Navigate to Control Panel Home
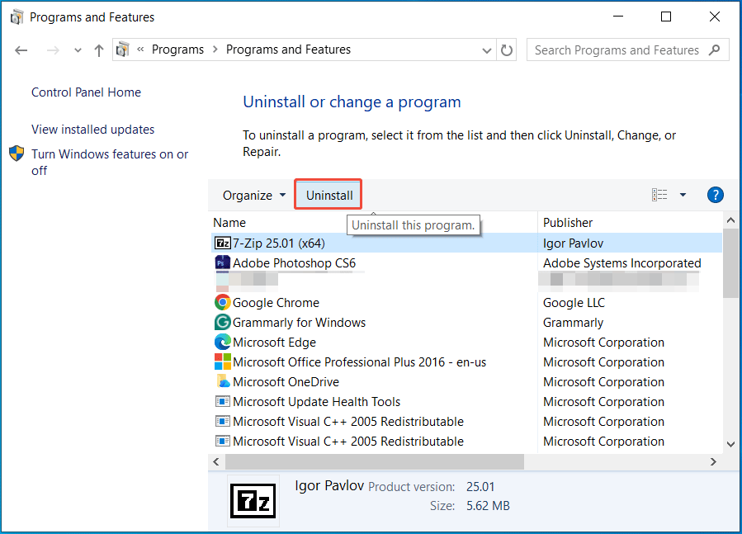The height and width of the screenshot is (534, 742). [x=85, y=92]
